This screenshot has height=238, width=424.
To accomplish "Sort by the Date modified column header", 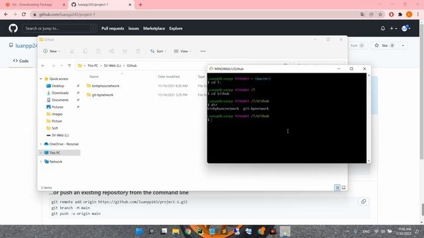I will coord(168,77).
